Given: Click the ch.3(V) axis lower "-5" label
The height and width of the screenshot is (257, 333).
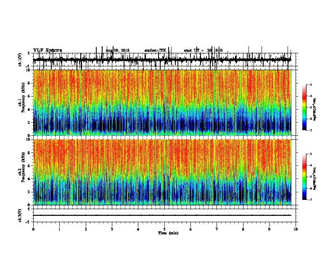Looking at the screenshot, I should [x=28, y=222].
